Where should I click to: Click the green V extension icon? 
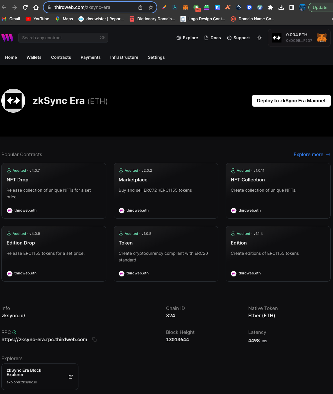pyautogui.click(x=260, y=8)
